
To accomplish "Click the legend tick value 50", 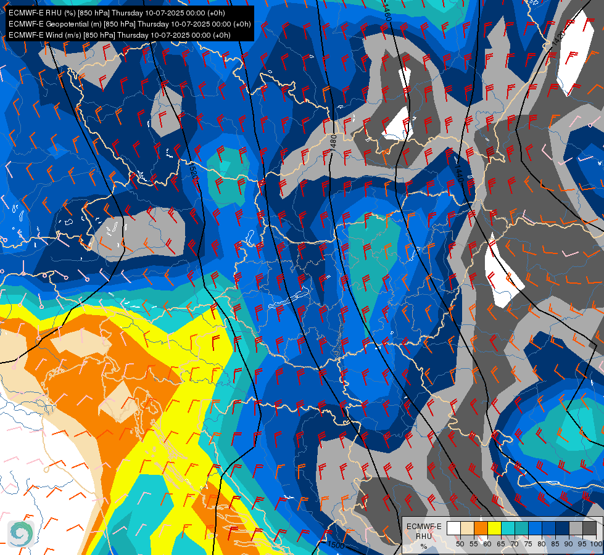I will coord(460,544).
